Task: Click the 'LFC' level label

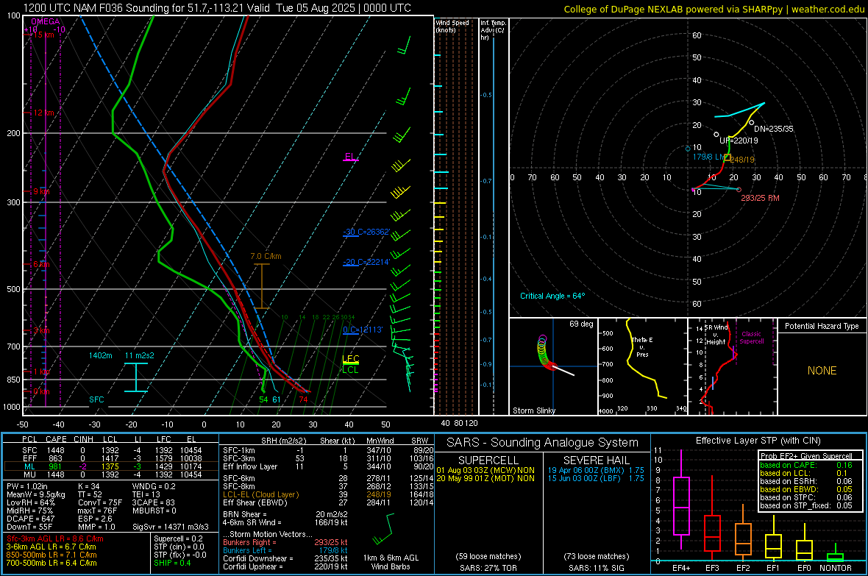Action: pyautogui.click(x=351, y=358)
